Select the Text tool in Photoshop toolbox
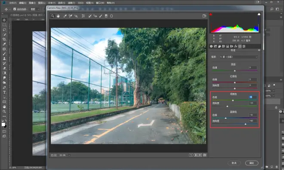 (x=4, y=92)
